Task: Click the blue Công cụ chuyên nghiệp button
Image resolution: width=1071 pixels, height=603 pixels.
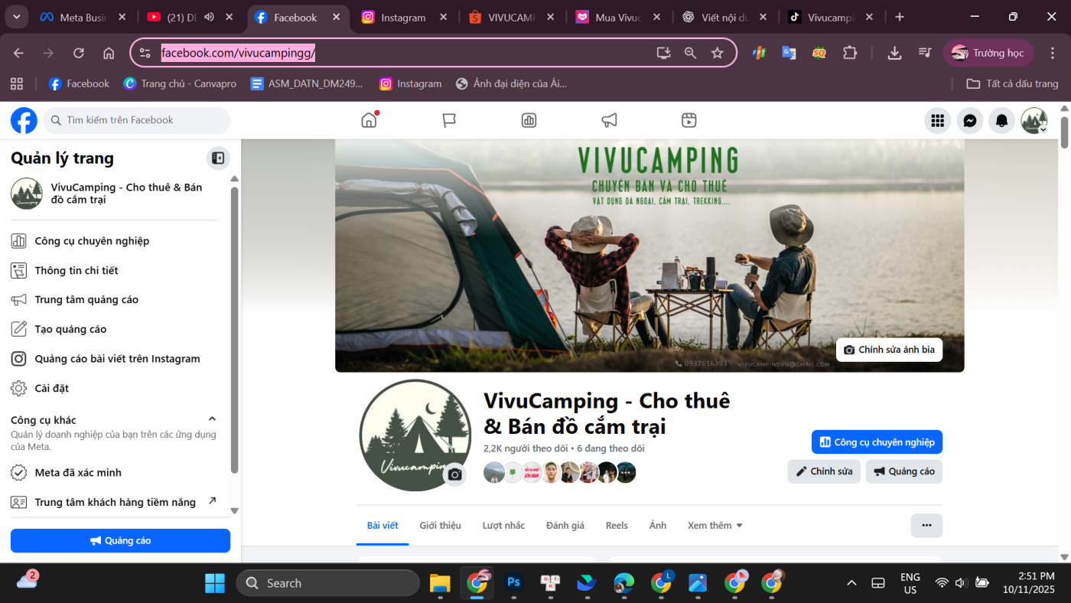Action: pyautogui.click(x=877, y=442)
